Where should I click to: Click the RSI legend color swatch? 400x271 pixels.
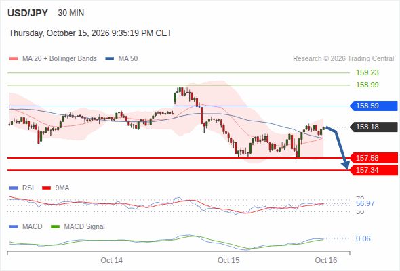tap(14, 188)
